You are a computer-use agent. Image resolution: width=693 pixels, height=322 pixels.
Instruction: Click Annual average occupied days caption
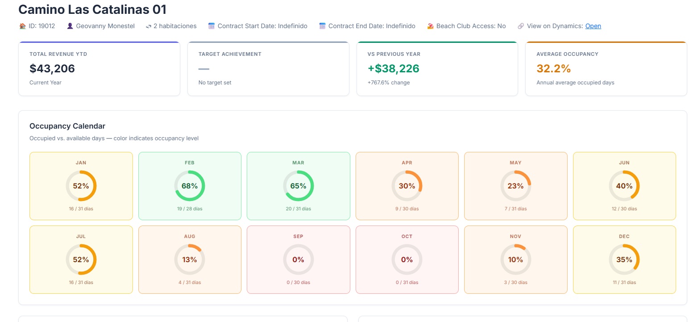click(575, 83)
